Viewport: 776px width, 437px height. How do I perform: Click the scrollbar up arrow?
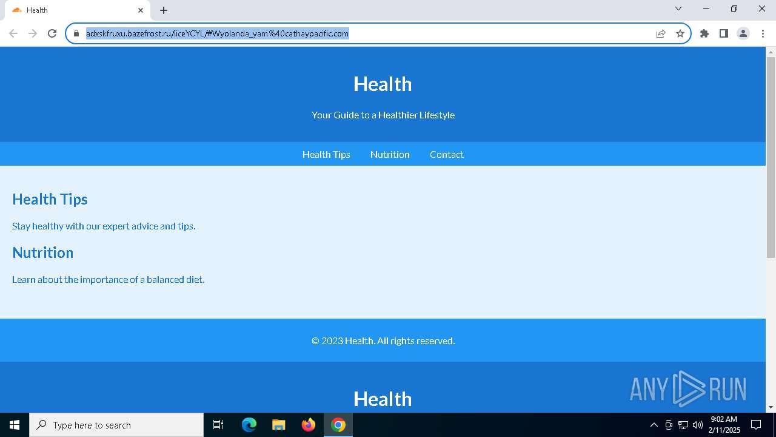(x=771, y=52)
